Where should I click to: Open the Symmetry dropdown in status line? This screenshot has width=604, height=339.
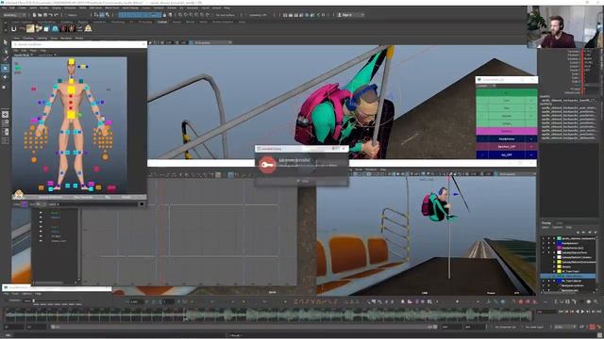[258, 15]
